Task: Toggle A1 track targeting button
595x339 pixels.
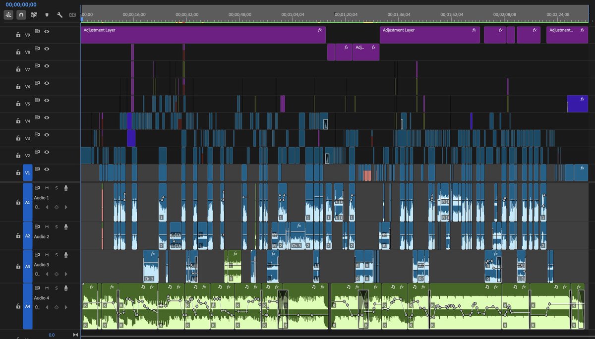Action: click(x=28, y=202)
